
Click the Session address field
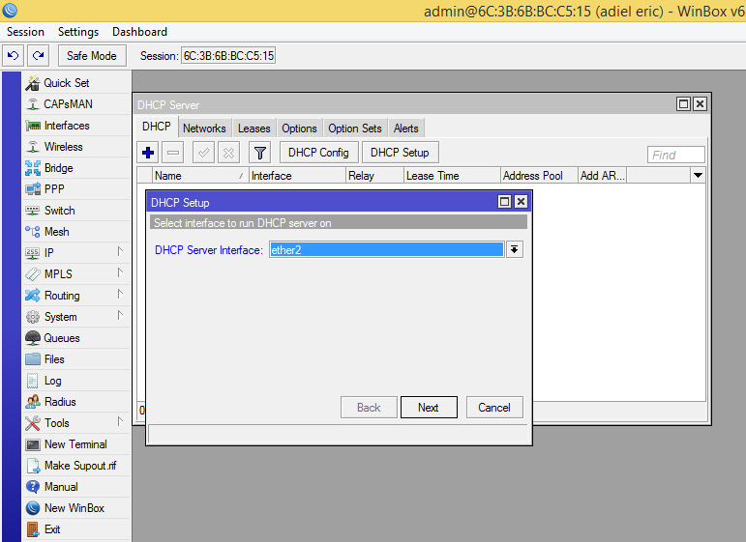(x=228, y=56)
